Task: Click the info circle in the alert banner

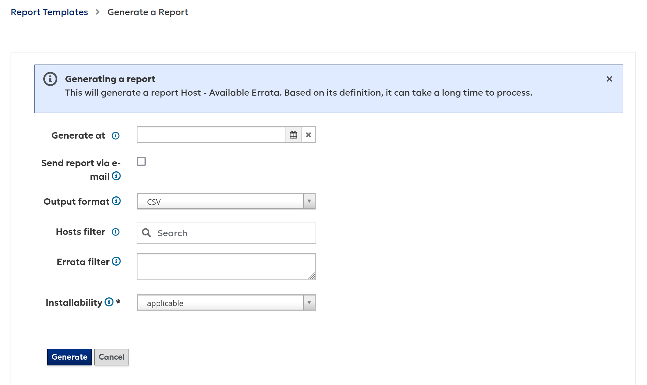Action: [x=50, y=79]
